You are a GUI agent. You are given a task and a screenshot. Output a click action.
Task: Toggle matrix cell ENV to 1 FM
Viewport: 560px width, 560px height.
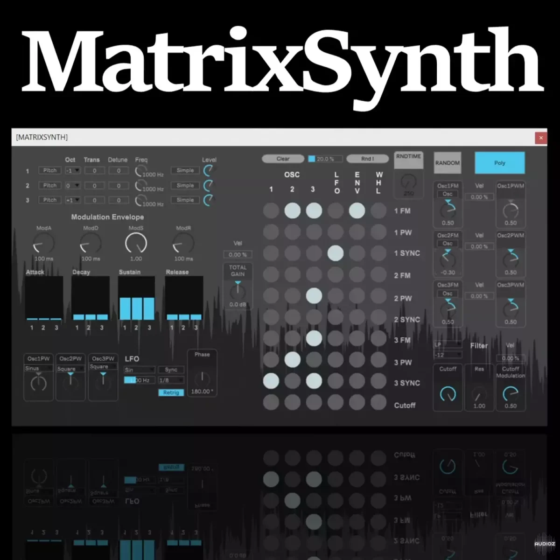357,211
